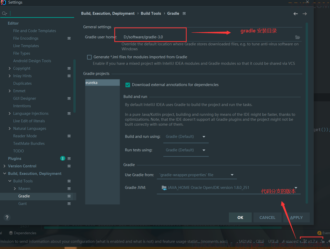The height and width of the screenshot is (249, 330).
Task: Expand the Natural Languages node
Action: pos(10,129)
